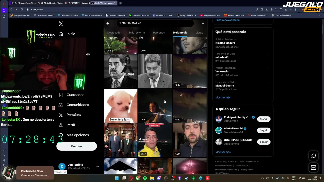The width and height of the screenshot is (324, 182).
Task: Open Guardados bookmark icon
Action: click(x=61, y=95)
